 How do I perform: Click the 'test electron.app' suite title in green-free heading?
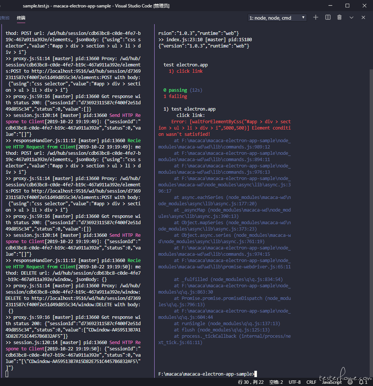point(186,65)
